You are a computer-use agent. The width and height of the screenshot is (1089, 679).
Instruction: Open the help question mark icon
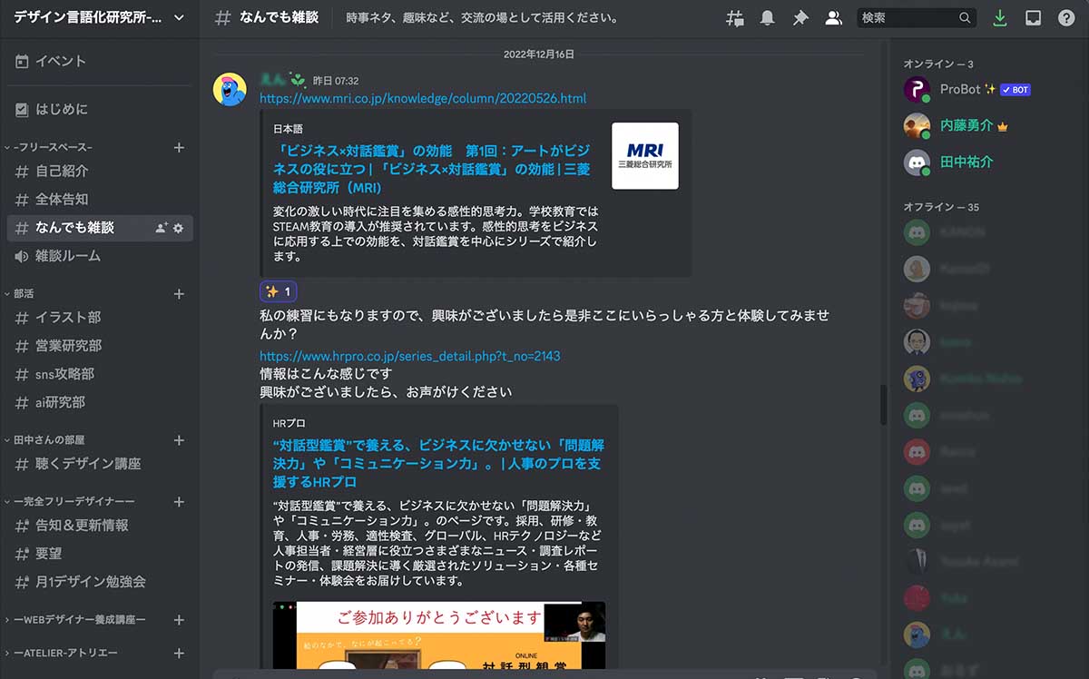(1065, 18)
